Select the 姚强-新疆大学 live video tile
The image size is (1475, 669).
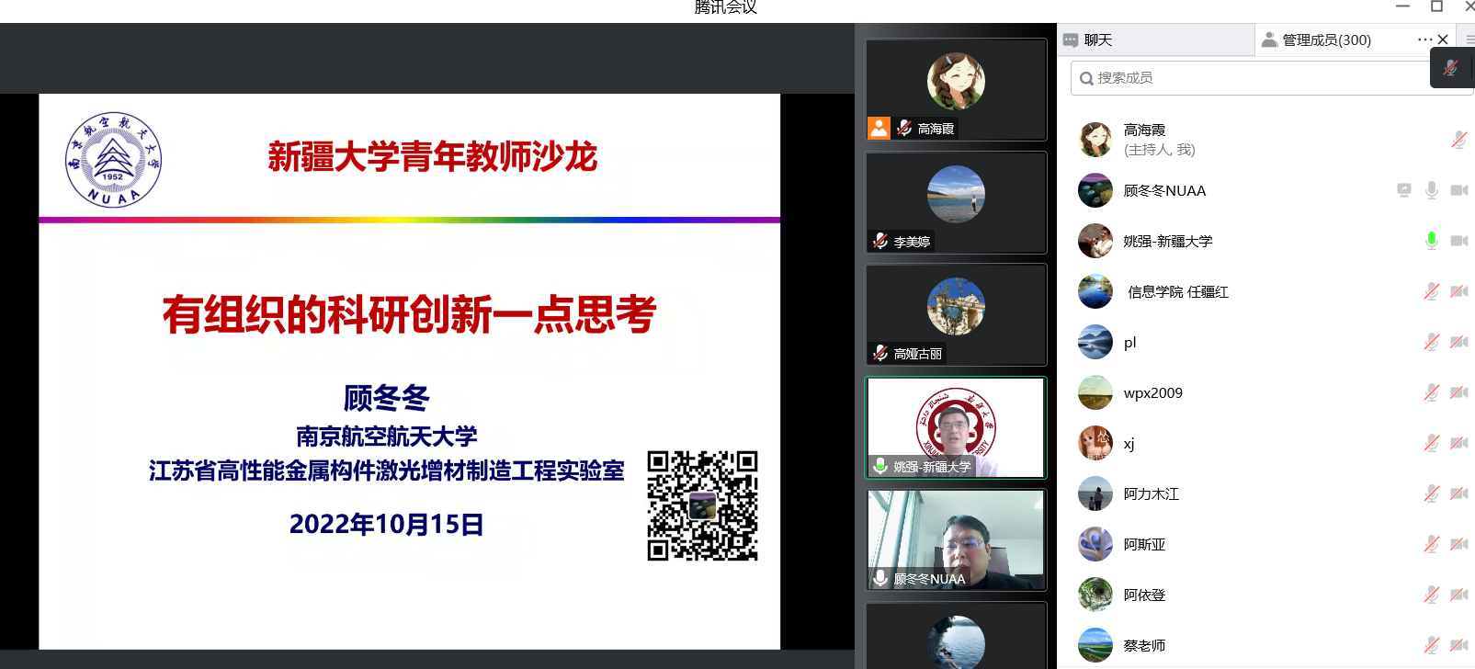pos(956,427)
